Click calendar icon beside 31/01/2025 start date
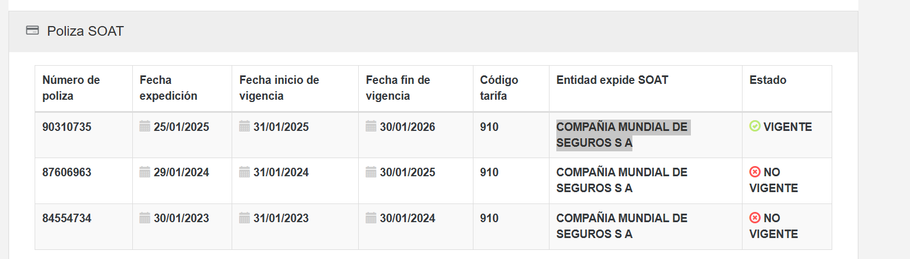This screenshot has width=910, height=259. [245, 126]
